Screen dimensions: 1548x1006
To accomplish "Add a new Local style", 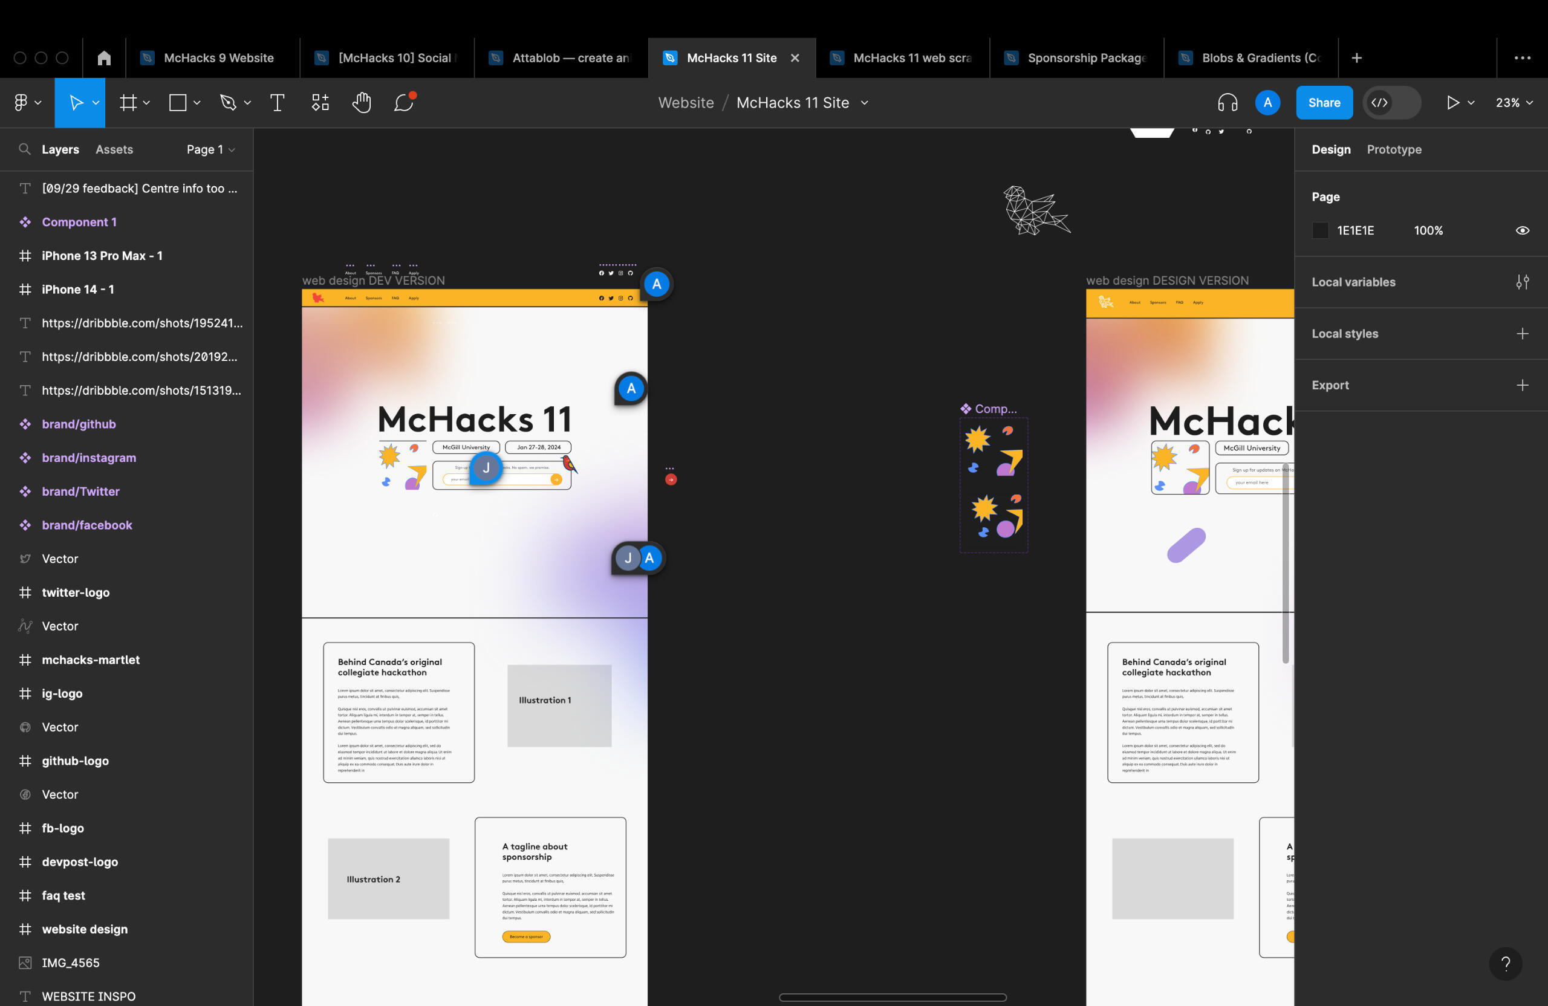I will pyautogui.click(x=1522, y=334).
